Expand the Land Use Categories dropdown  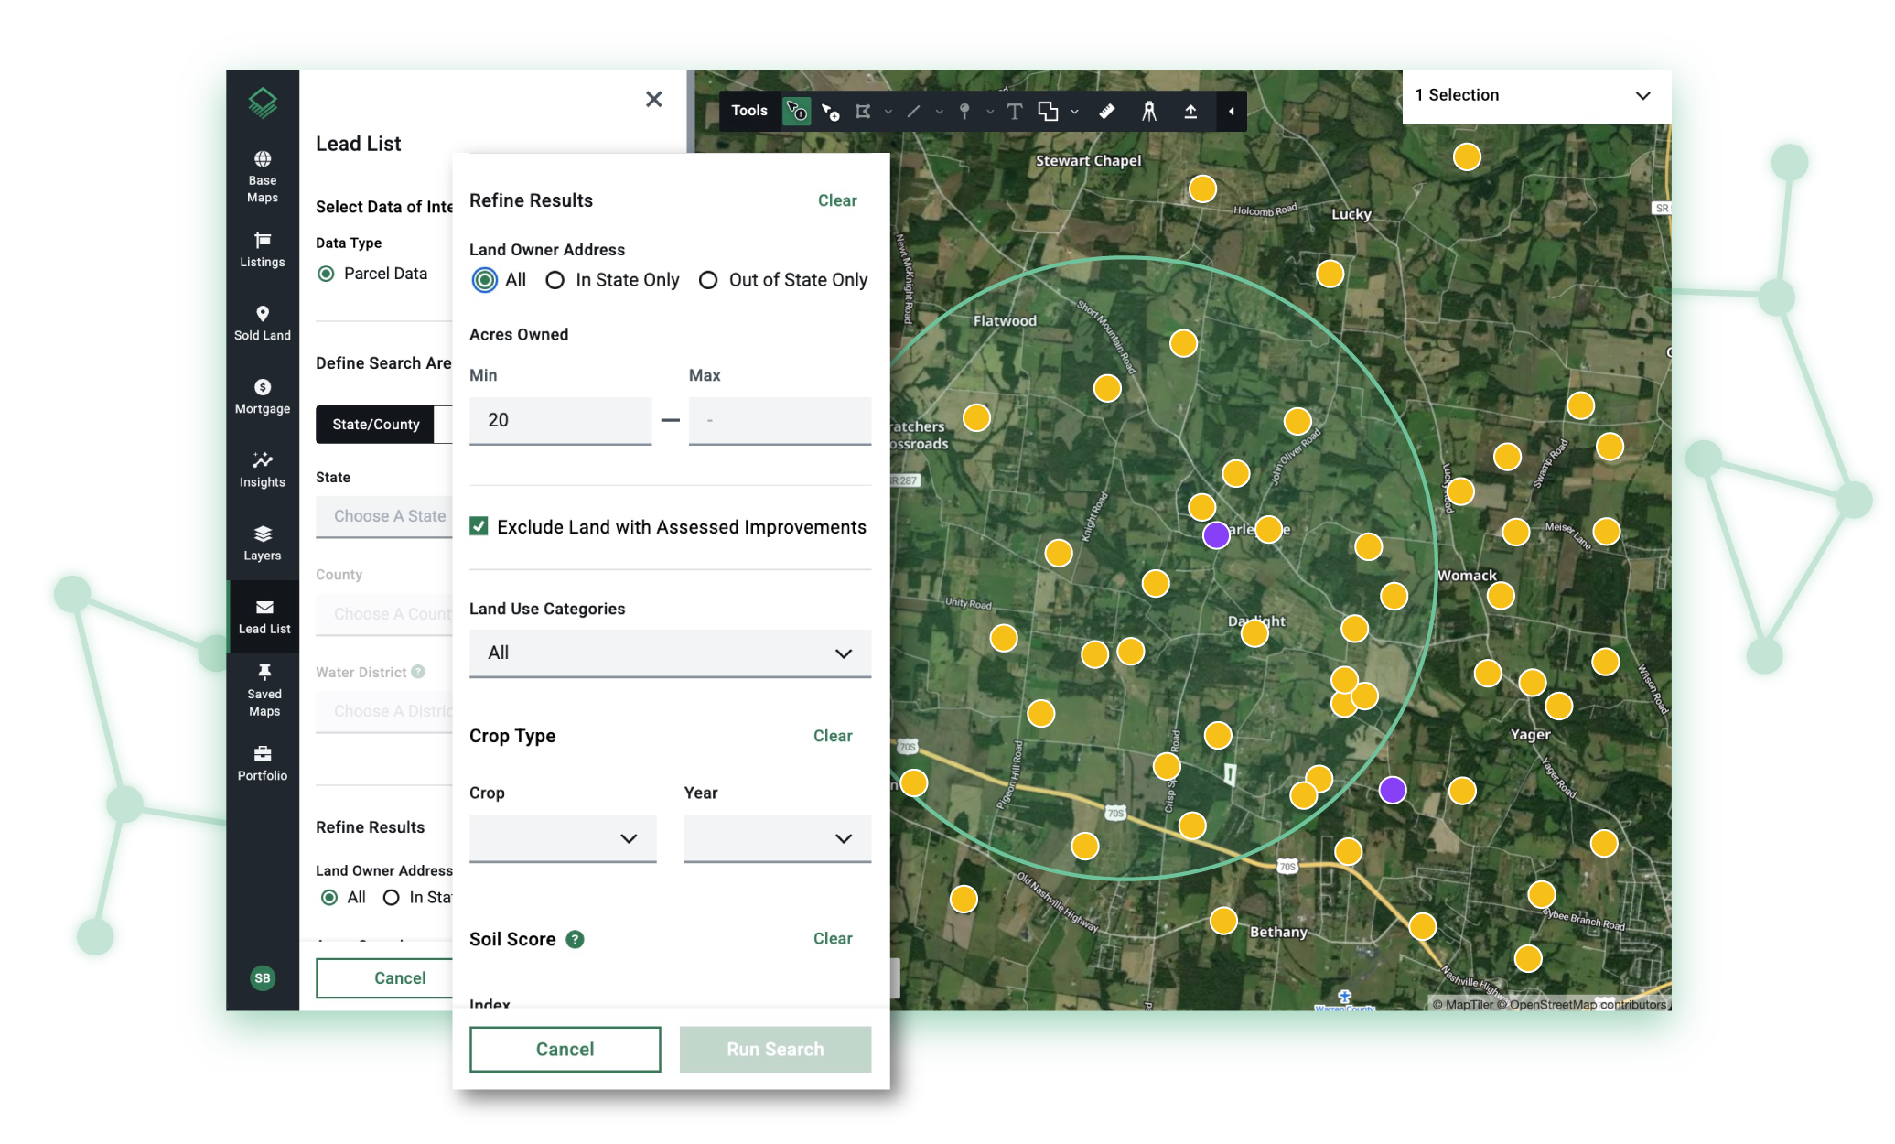670,653
